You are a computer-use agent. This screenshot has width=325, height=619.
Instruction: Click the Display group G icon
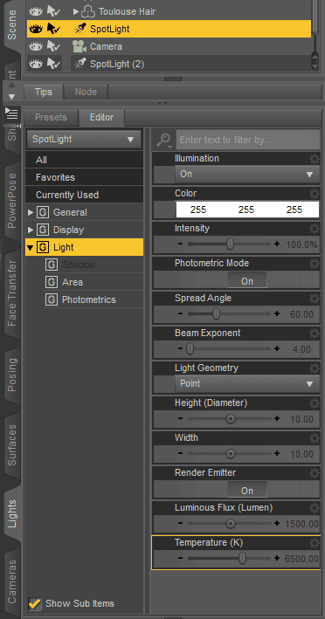point(43,230)
